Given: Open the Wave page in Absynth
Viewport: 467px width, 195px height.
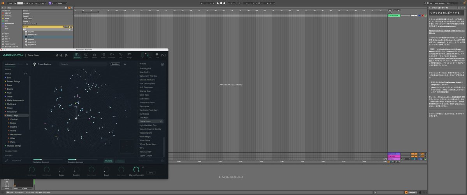Looking at the screenshot, I should point(103,56).
